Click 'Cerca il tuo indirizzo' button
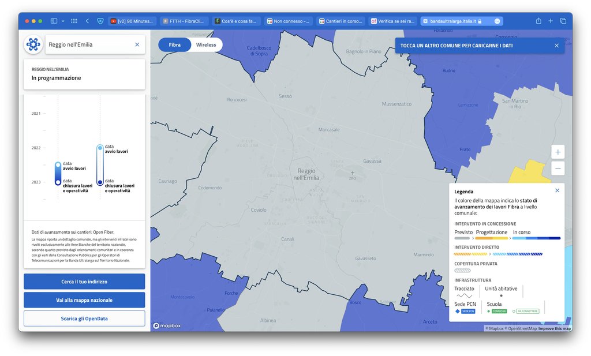 coord(84,282)
